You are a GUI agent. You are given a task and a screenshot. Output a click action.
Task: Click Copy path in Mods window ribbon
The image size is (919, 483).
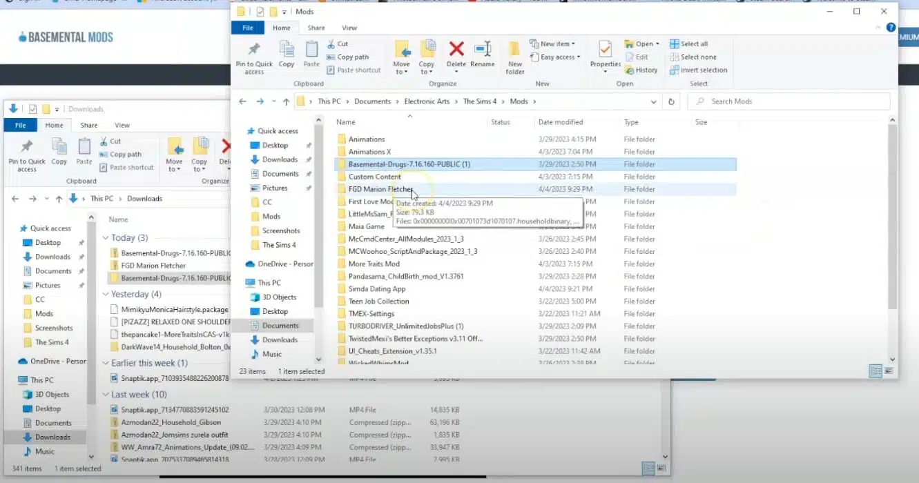[347, 57]
